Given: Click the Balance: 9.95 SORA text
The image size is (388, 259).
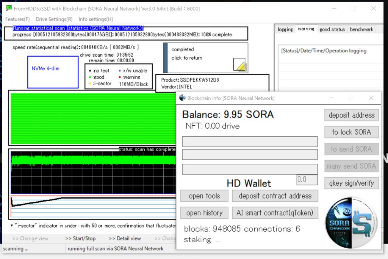Looking at the screenshot, I should pos(228,114).
